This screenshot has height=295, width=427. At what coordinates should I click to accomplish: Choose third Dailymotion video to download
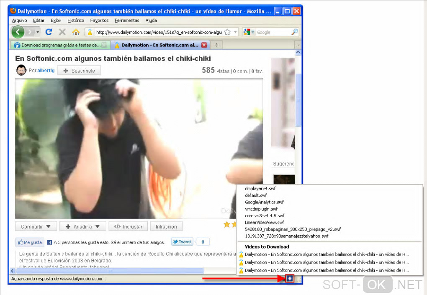pyautogui.click(x=329, y=270)
